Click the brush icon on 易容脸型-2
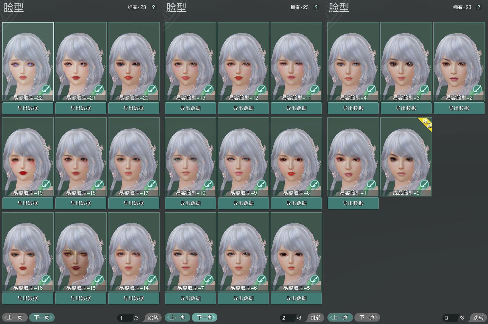Viewport: 488px width, 324px height. pyautogui.click(x=477, y=90)
